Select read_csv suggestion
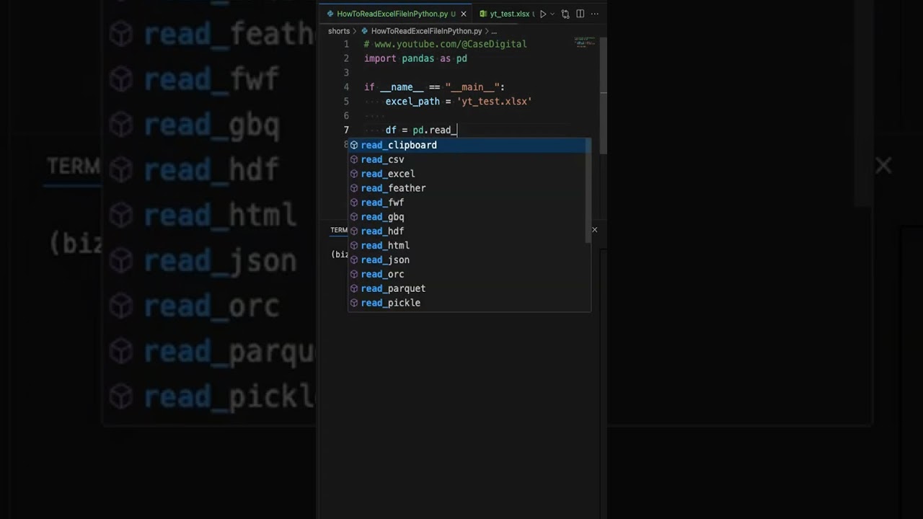Screen dimensions: 923x519 point(469,159)
